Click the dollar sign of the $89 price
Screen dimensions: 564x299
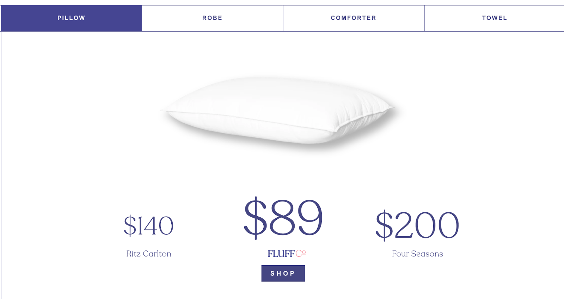(x=256, y=217)
